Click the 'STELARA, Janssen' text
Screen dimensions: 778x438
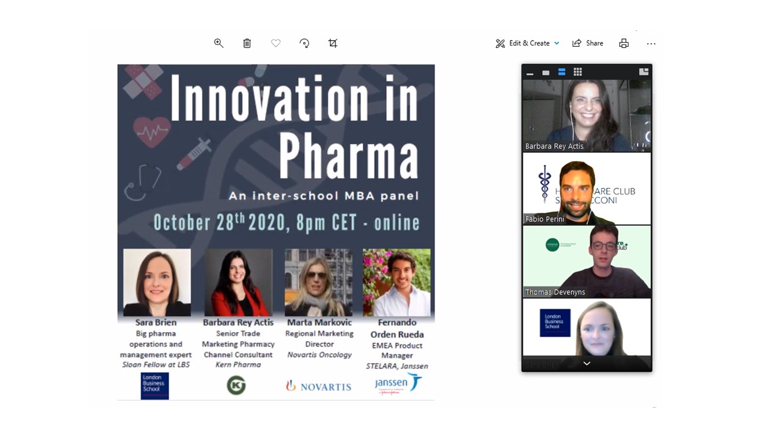click(x=397, y=366)
